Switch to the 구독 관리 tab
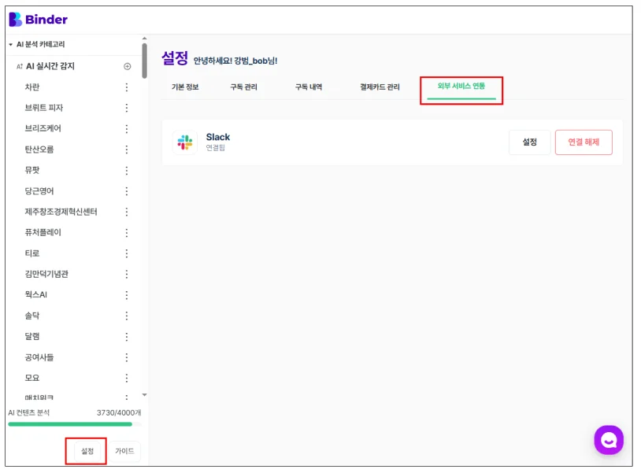The height and width of the screenshot is (473, 641). [243, 87]
